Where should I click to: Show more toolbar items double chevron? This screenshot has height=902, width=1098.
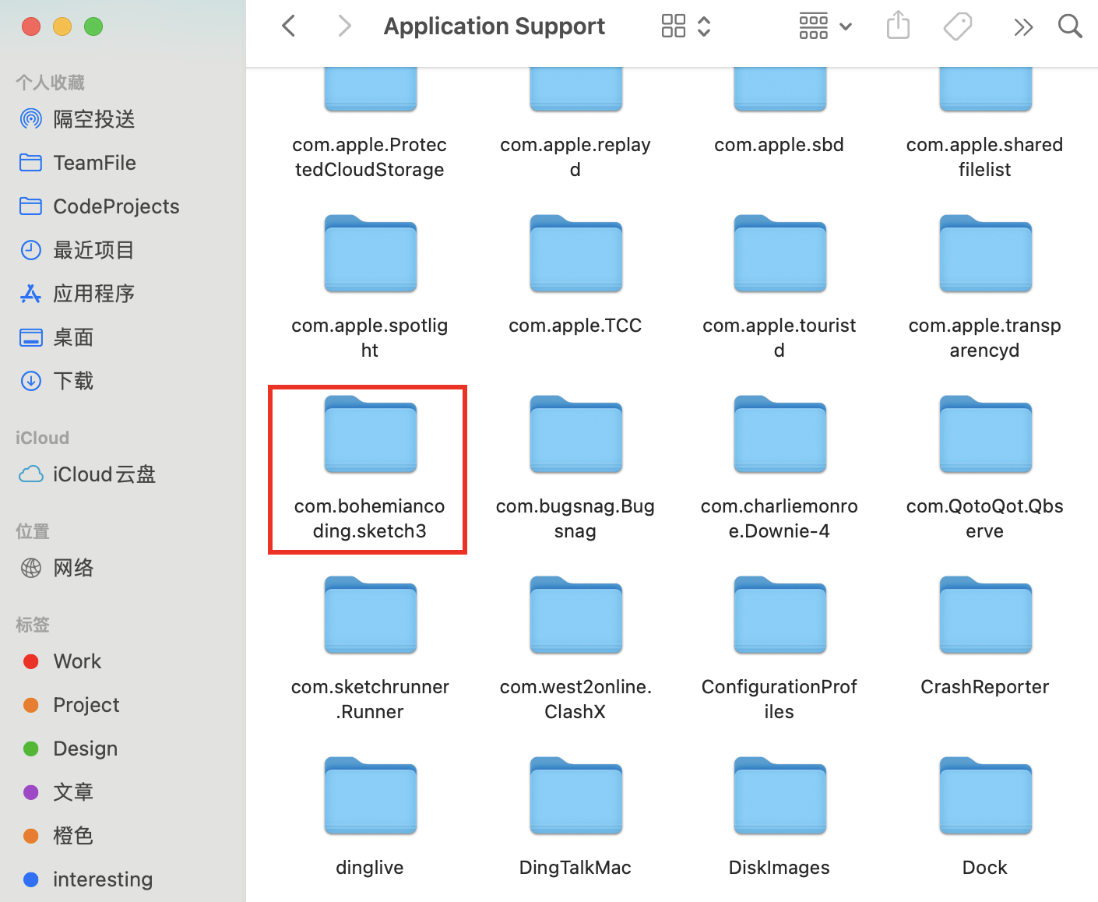(1023, 27)
